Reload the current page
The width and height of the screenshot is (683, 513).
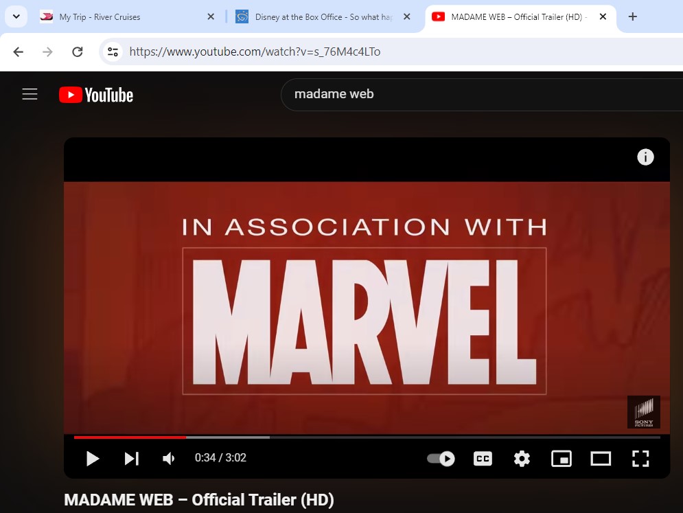(78, 52)
